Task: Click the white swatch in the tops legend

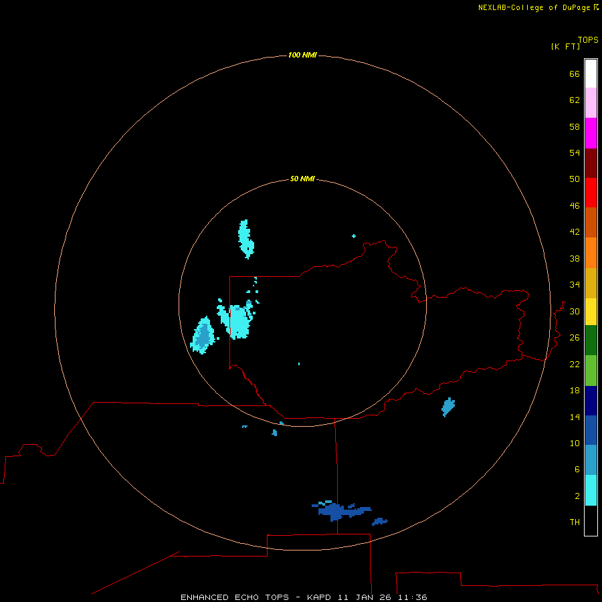Action: [x=591, y=74]
